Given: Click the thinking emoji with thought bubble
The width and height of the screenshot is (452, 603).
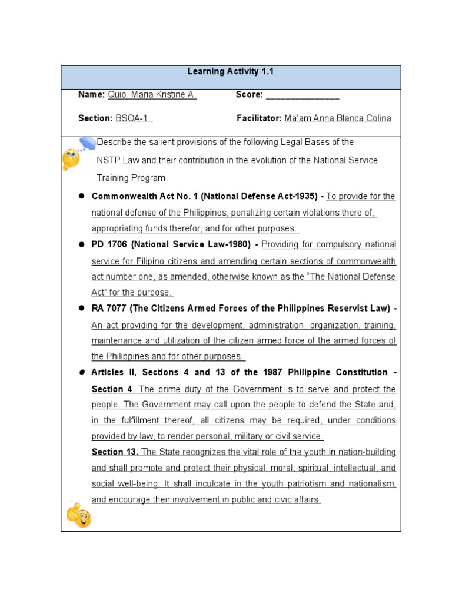Looking at the screenshot, I should pyautogui.click(x=78, y=154).
